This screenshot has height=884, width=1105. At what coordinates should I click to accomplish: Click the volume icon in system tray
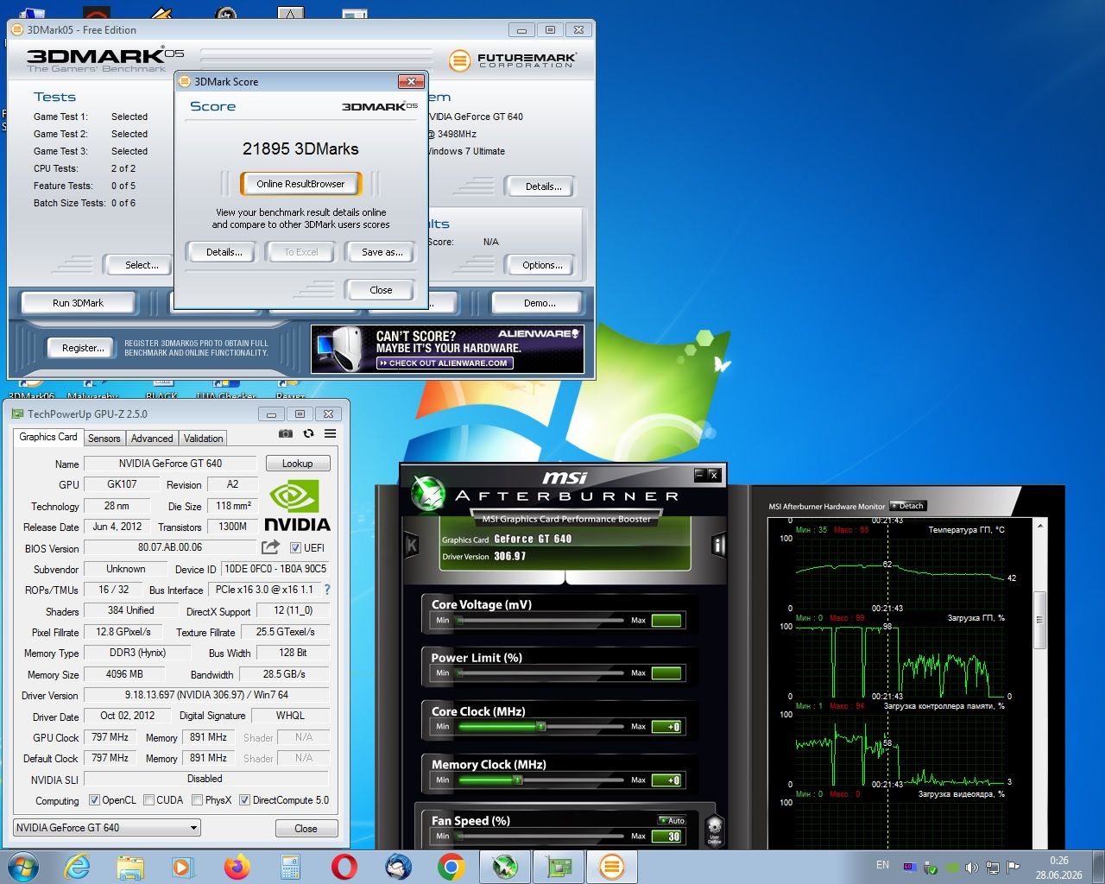[972, 868]
